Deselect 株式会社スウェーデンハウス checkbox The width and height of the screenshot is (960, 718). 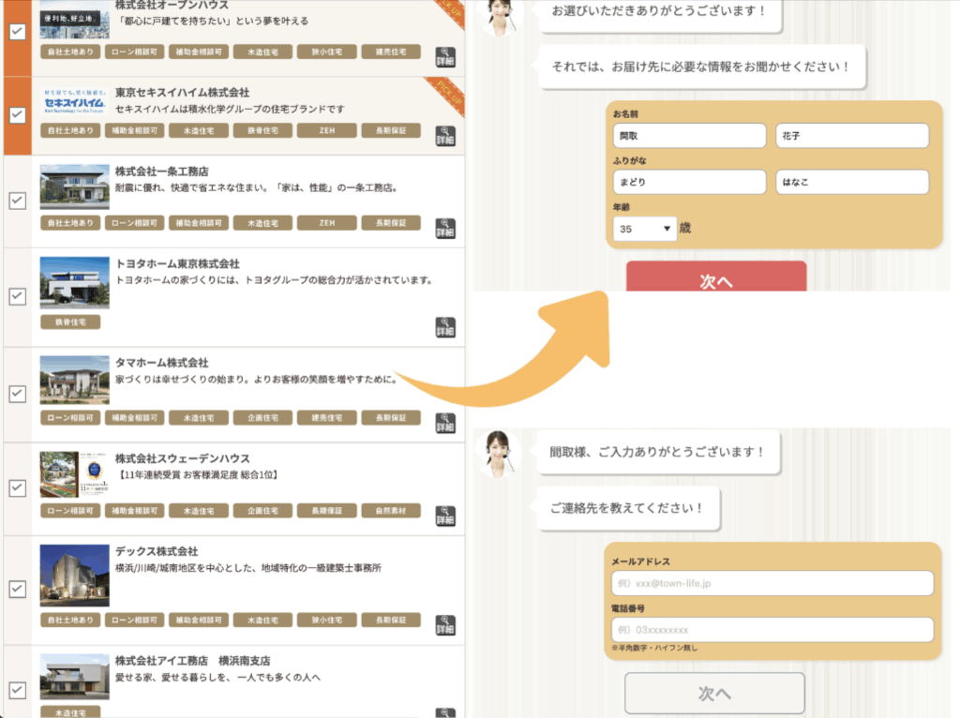[x=18, y=487]
